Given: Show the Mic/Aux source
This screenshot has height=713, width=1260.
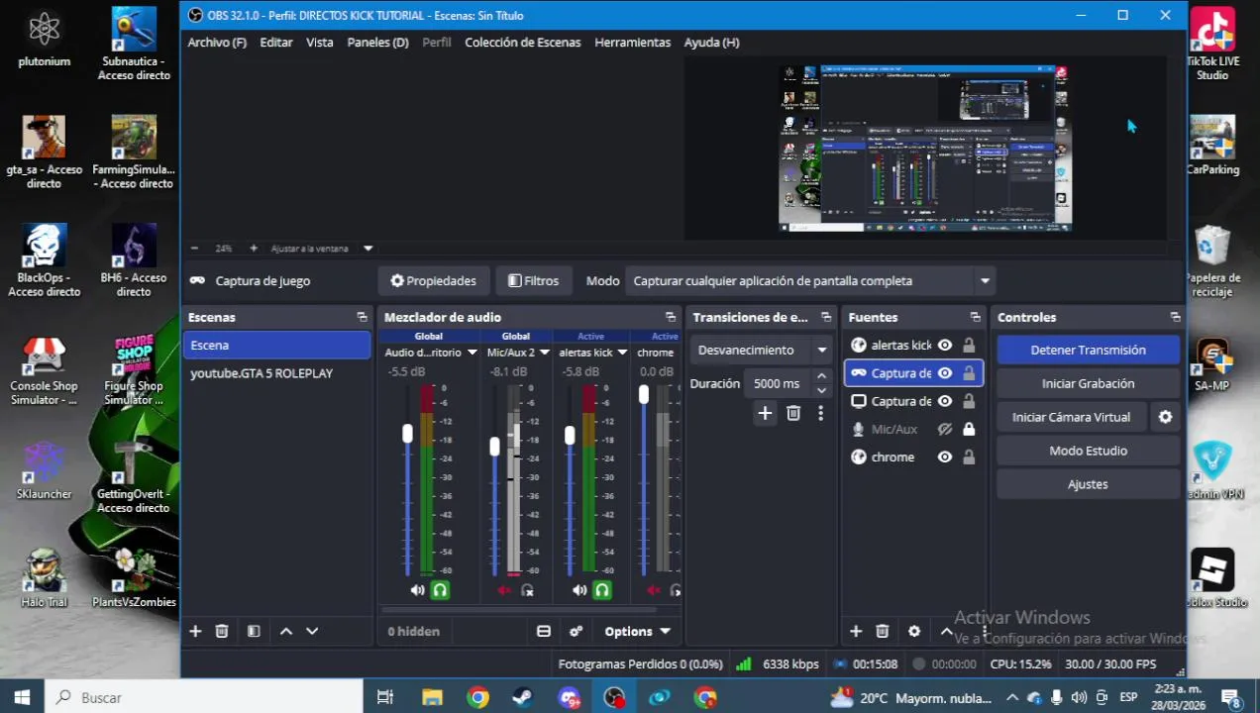Looking at the screenshot, I should coord(945,429).
